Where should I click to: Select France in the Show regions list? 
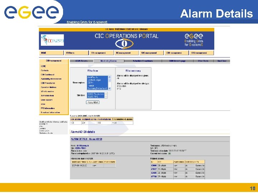click(97, 86)
